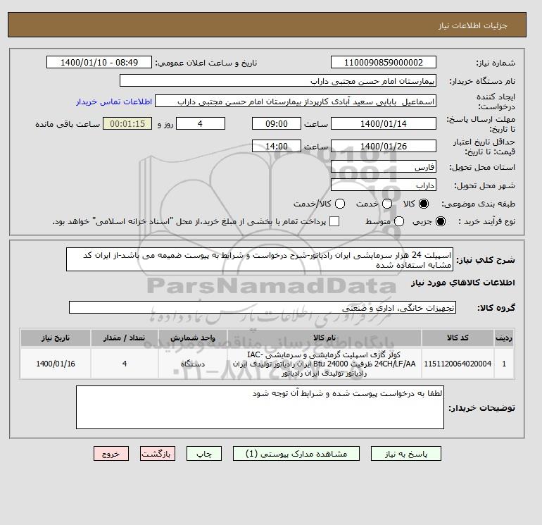Viewport: 542px width, 525px height.
Task: Click the نام دستگاه خریدار field
Action: click(x=278, y=80)
